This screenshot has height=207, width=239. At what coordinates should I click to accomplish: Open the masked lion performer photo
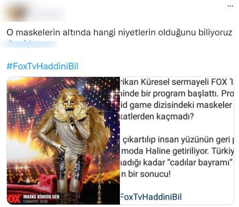click(63, 141)
